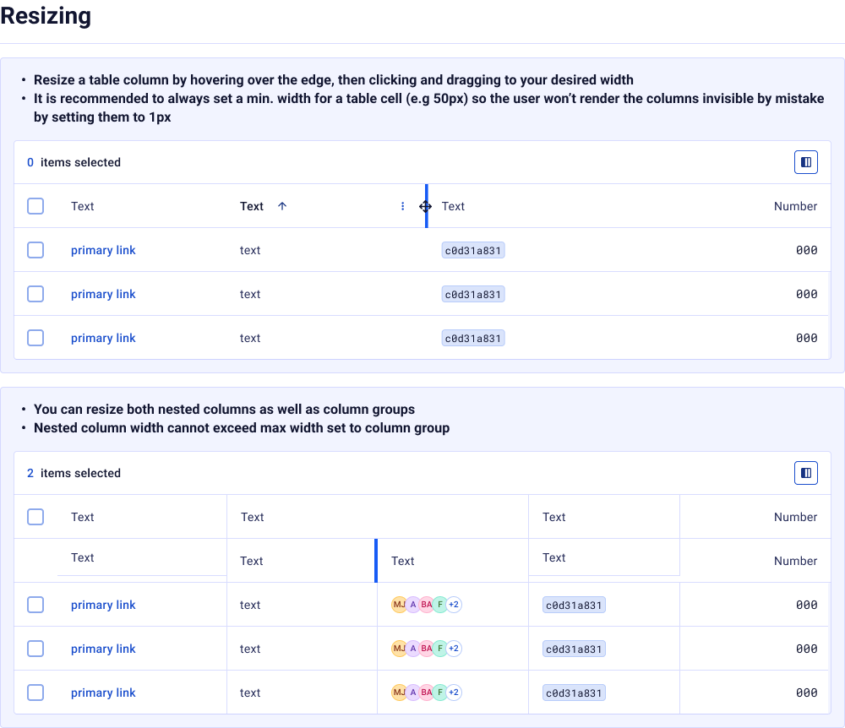Screen dimensions: 845x728
Task: Expand the +2 avatar overflow in third nested row
Action: tap(454, 693)
